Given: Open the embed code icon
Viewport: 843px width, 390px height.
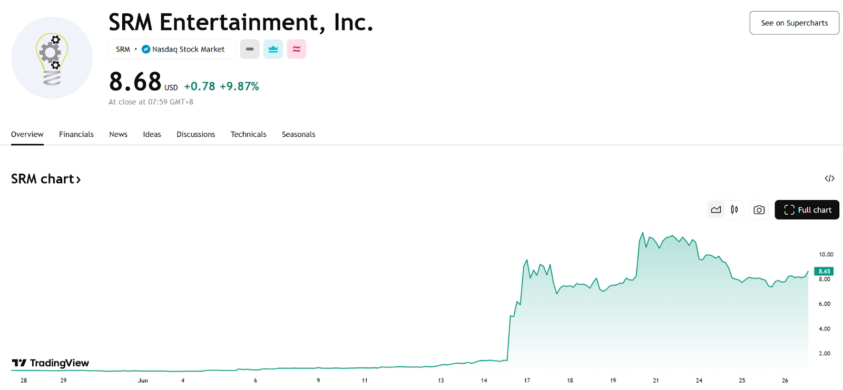Looking at the screenshot, I should 829,178.
